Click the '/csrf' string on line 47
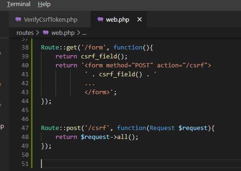This screenshot has height=171, width=241. point(97,128)
